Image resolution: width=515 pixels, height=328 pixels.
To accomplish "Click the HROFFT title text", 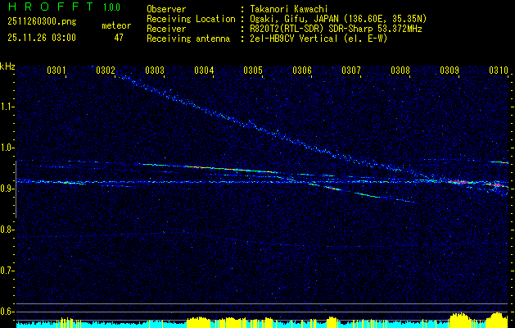I will click(x=51, y=7).
